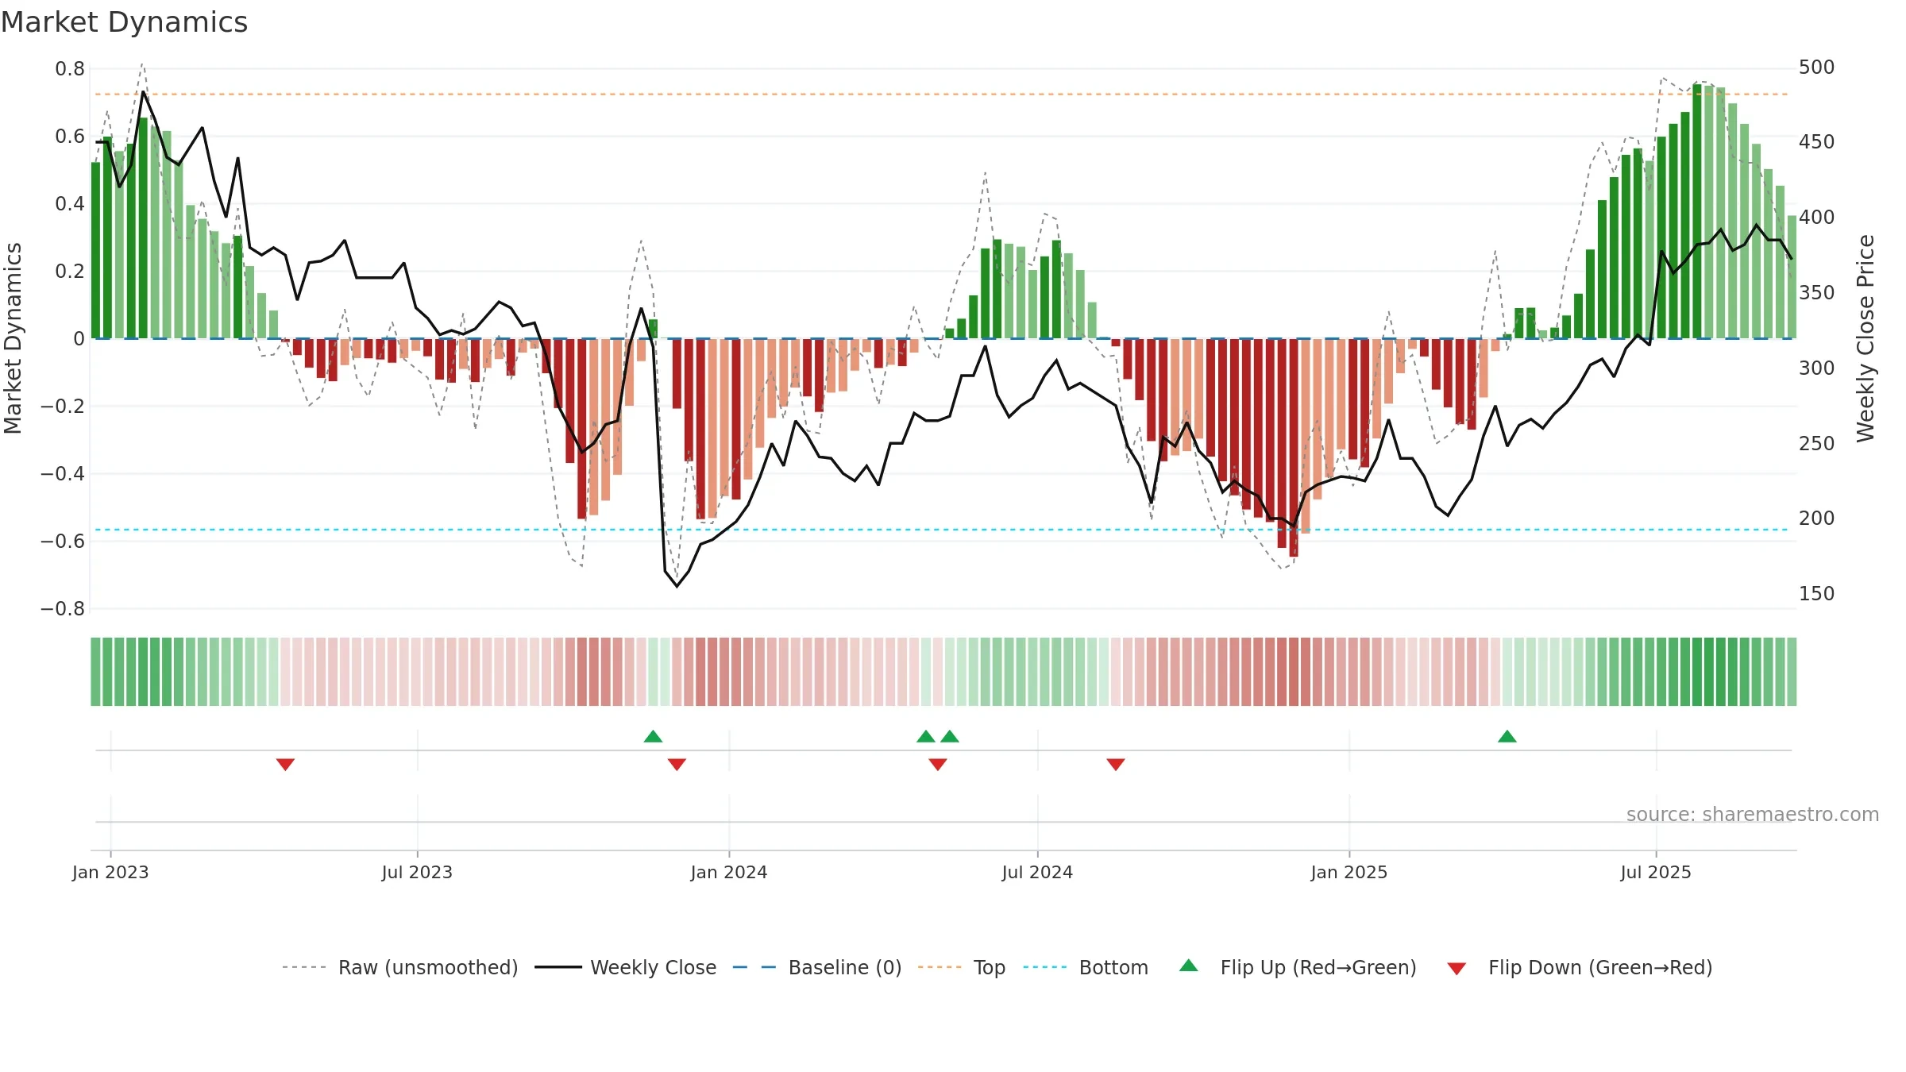Click the black Weekly Close legend line sample

558,967
